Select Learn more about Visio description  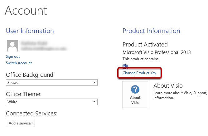point(181,95)
